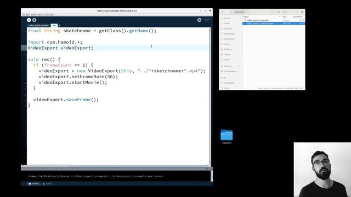This screenshot has width=351, height=197.
Task: Click the vertical scrollbar of the code editor
Action: [210, 96]
